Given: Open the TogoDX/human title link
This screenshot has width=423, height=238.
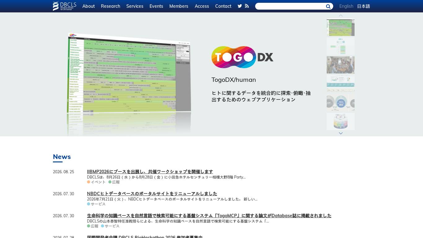Looking at the screenshot, I should click(234, 80).
